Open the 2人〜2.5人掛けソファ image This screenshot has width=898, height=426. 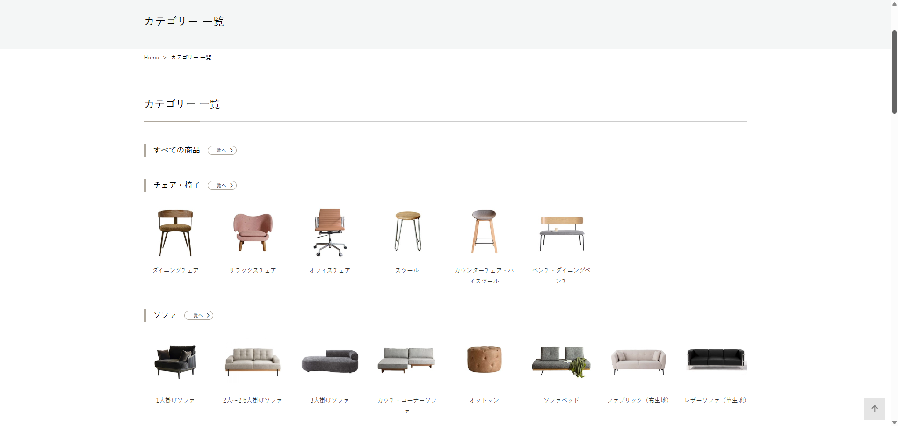253,361
